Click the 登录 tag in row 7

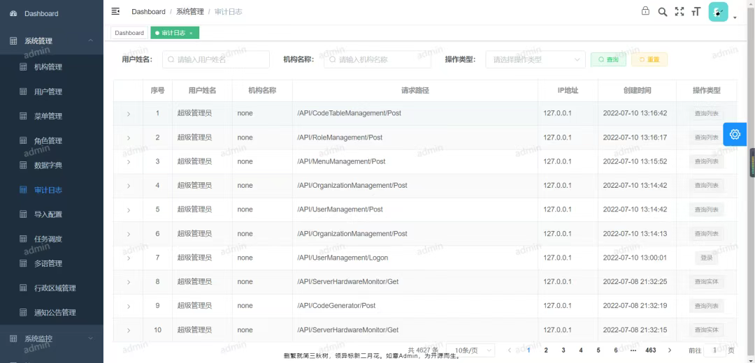pyautogui.click(x=706, y=258)
